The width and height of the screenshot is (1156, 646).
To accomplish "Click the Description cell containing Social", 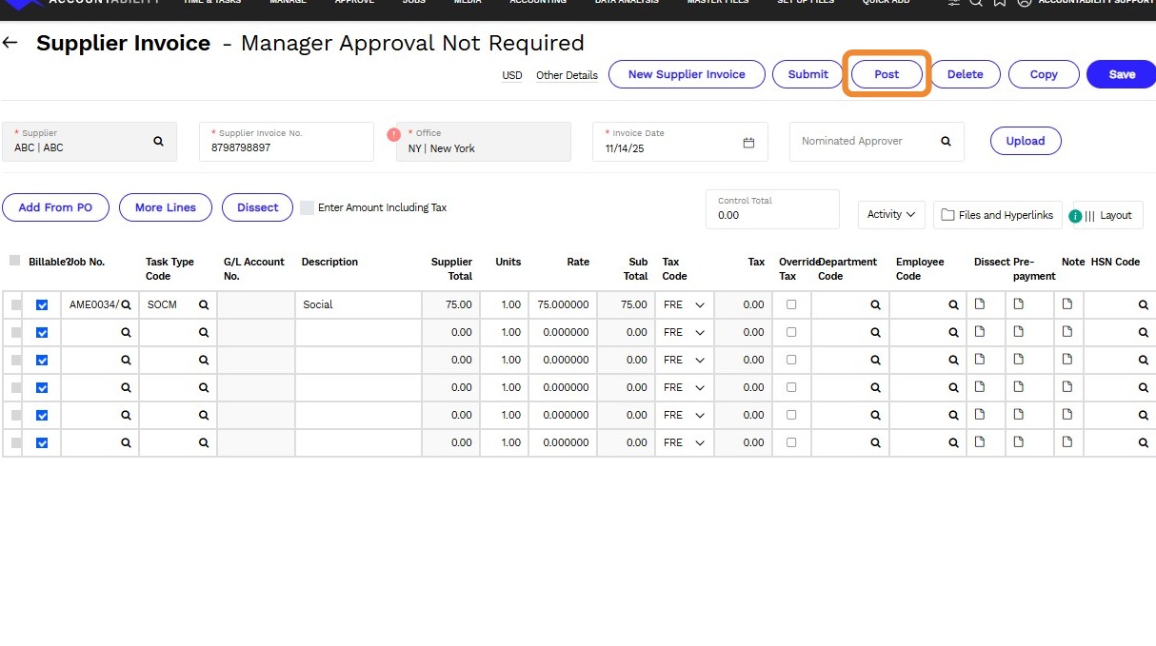I will pyautogui.click(x=358, y=305).
